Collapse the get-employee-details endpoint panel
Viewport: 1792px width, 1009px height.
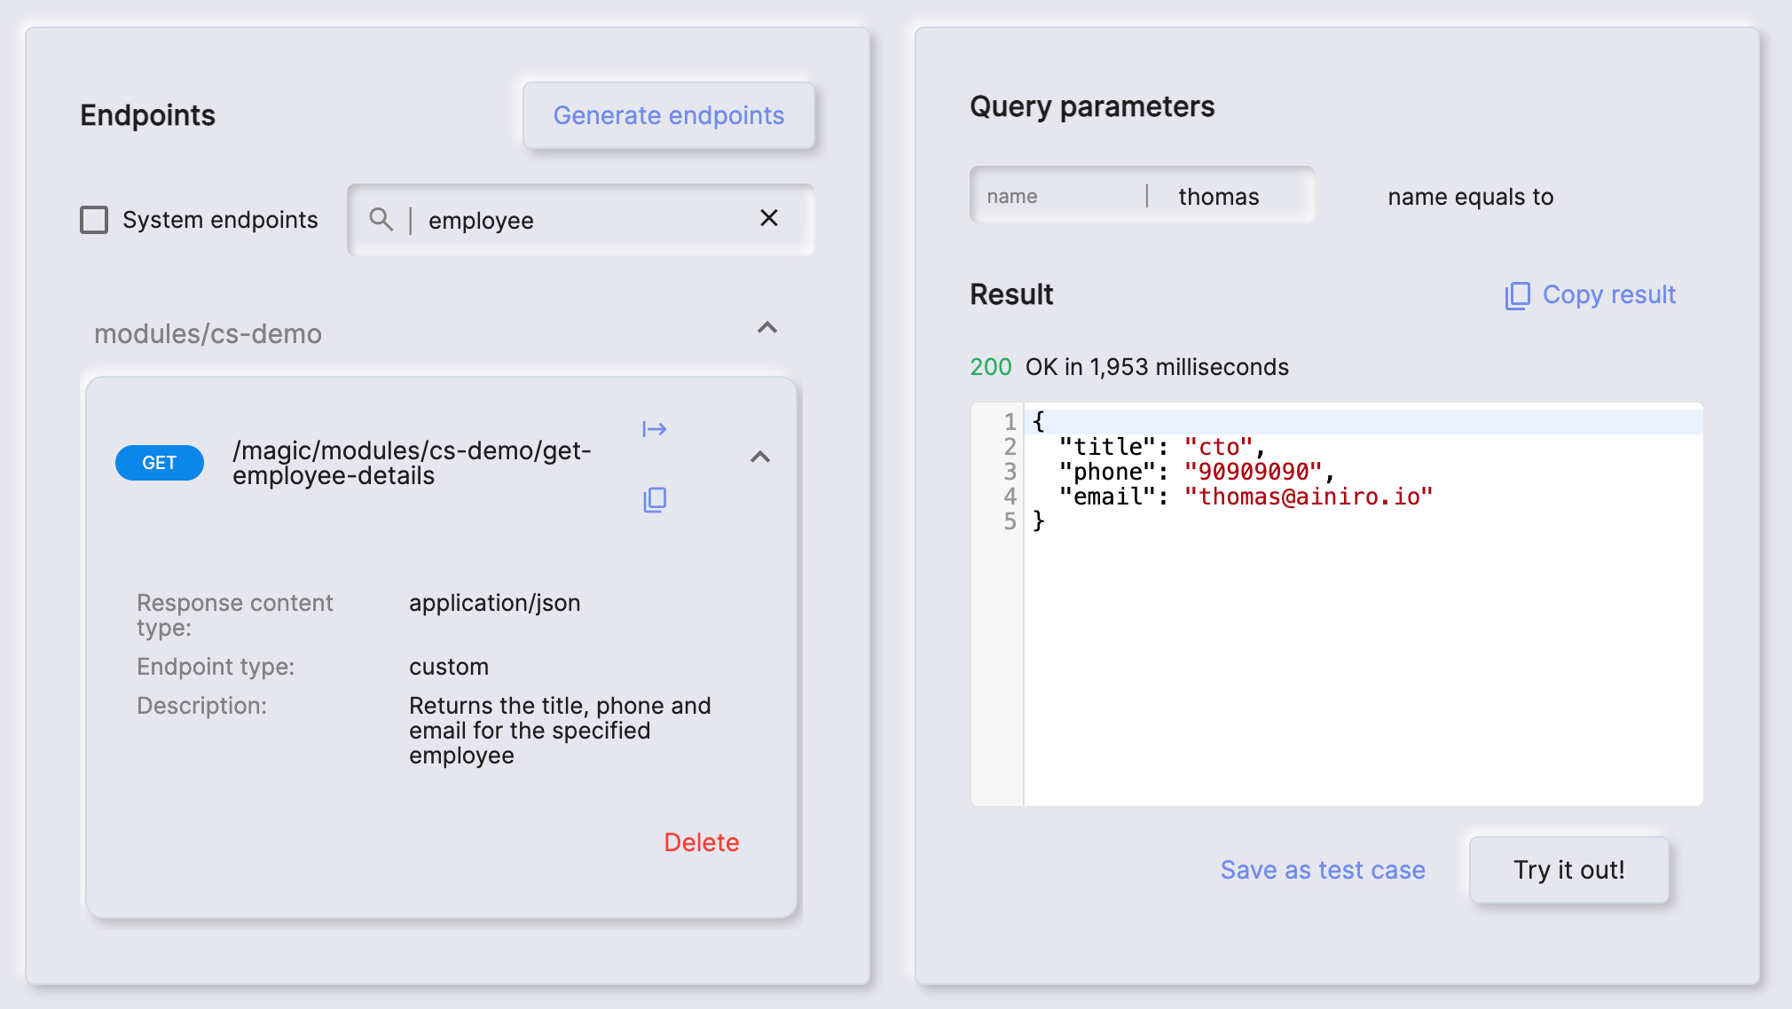pos(760,459)
